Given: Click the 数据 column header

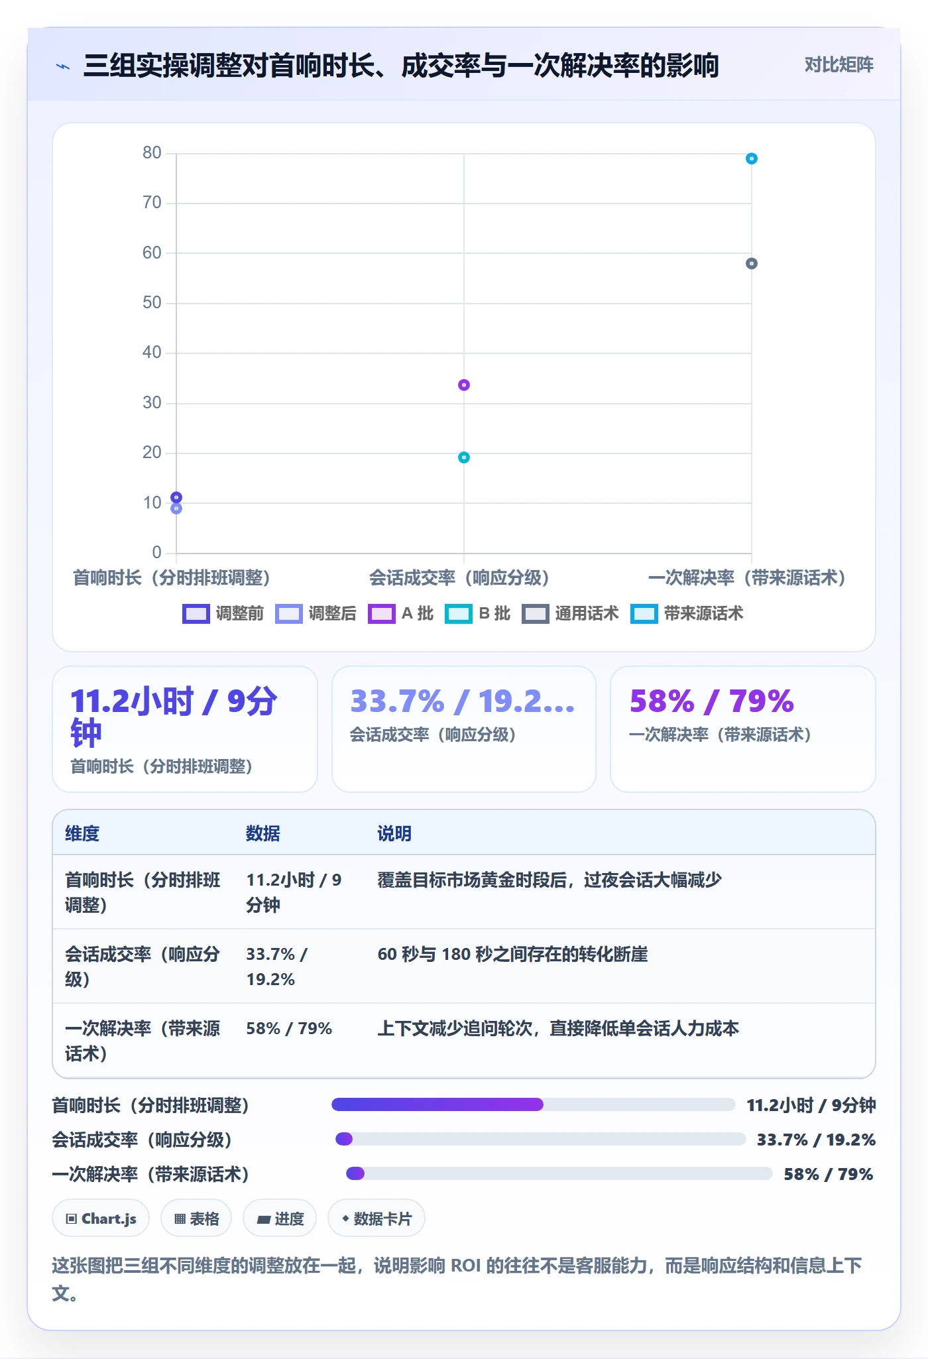Looking at the screenshot, I should (x=263, y=833).
